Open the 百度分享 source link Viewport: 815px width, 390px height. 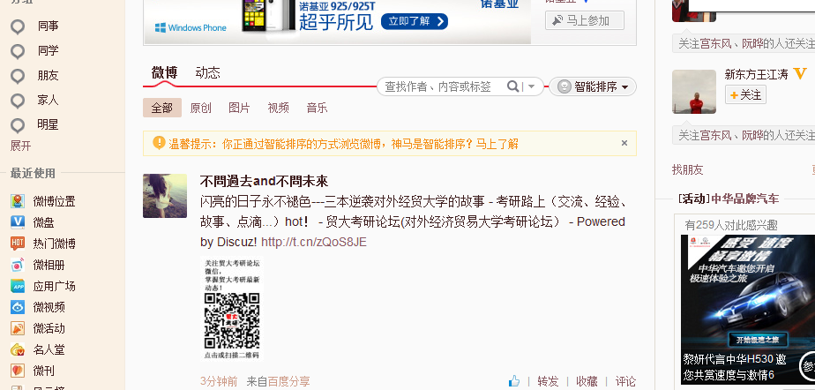(x=288, y=382)
